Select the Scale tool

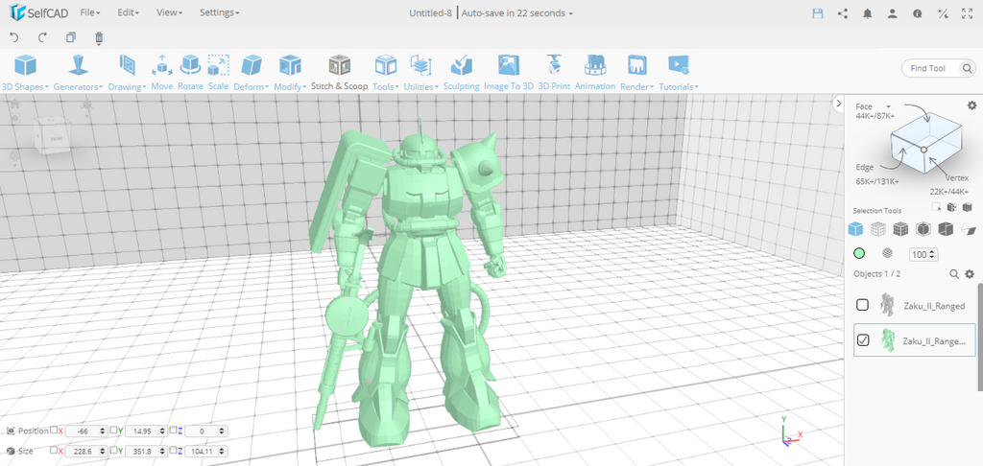tap(218, 72)
